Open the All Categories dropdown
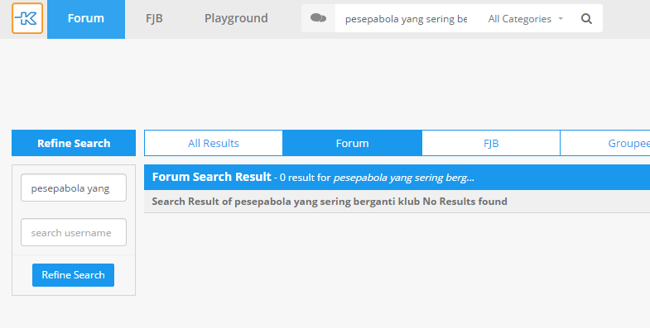 coord(525,19)
